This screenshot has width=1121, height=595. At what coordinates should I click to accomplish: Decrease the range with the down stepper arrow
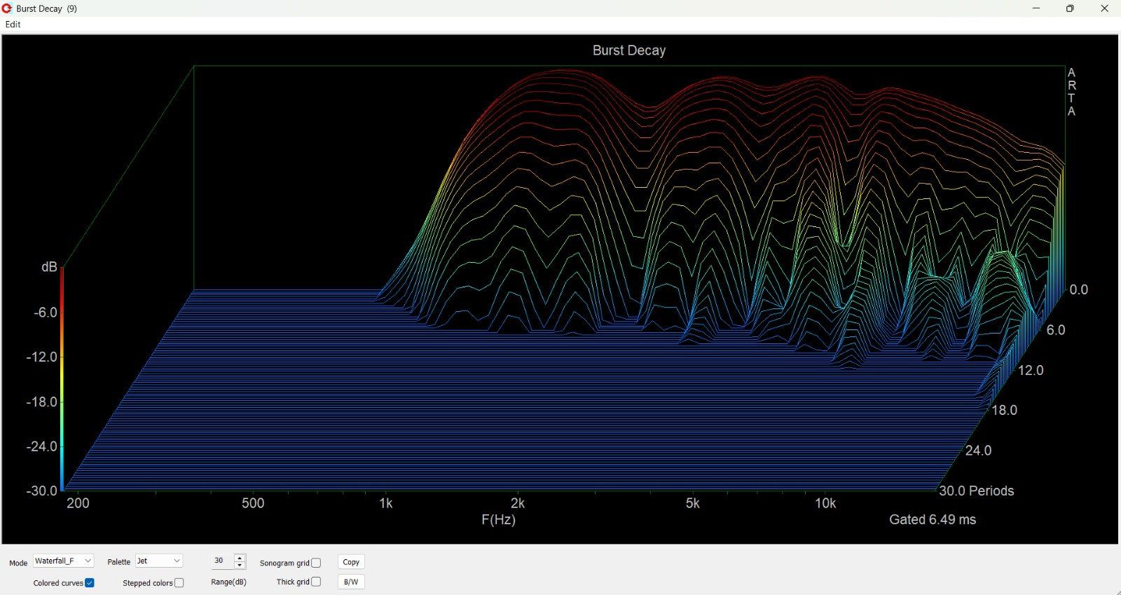[240, 565]
